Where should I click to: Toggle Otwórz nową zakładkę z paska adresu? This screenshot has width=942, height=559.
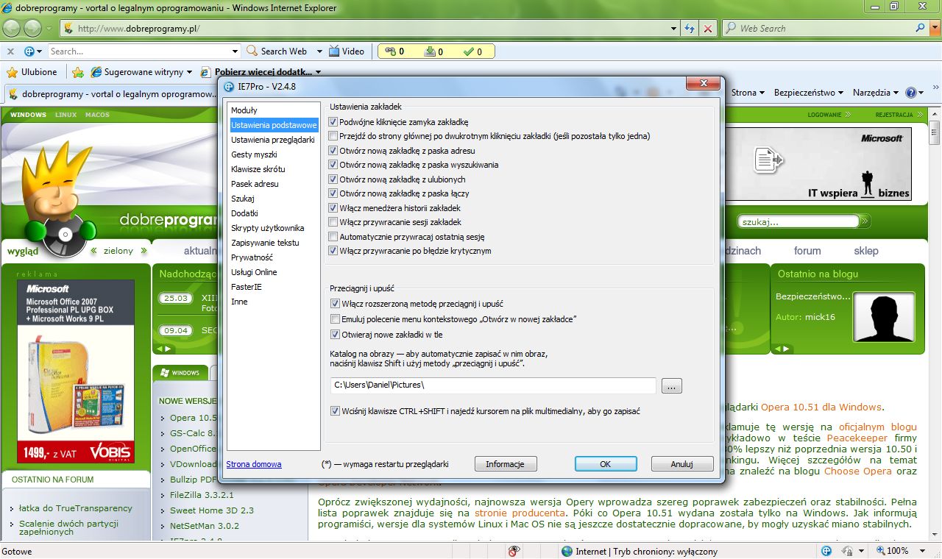pyautogui.click(x=333, y=151)
